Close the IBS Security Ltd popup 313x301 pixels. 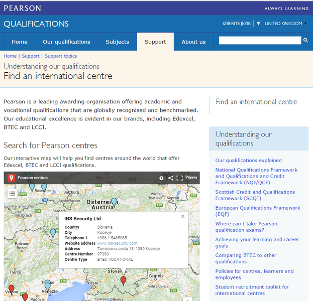pos(183,216)
